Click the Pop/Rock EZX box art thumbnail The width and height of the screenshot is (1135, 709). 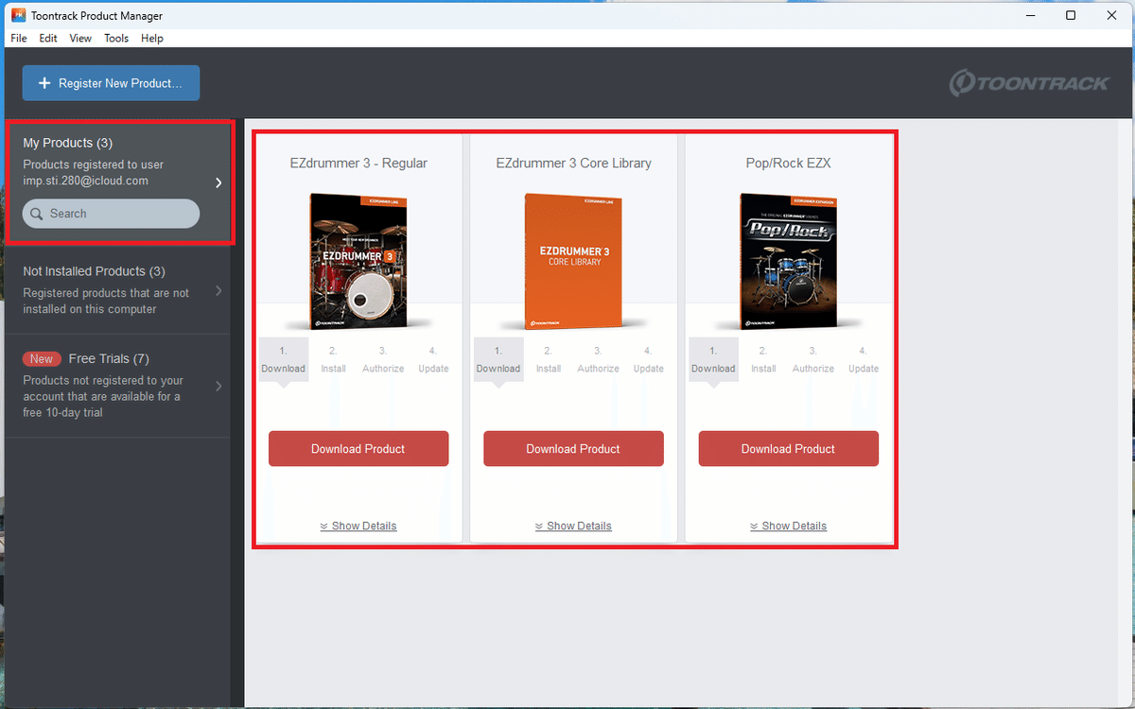coord(789,261)
